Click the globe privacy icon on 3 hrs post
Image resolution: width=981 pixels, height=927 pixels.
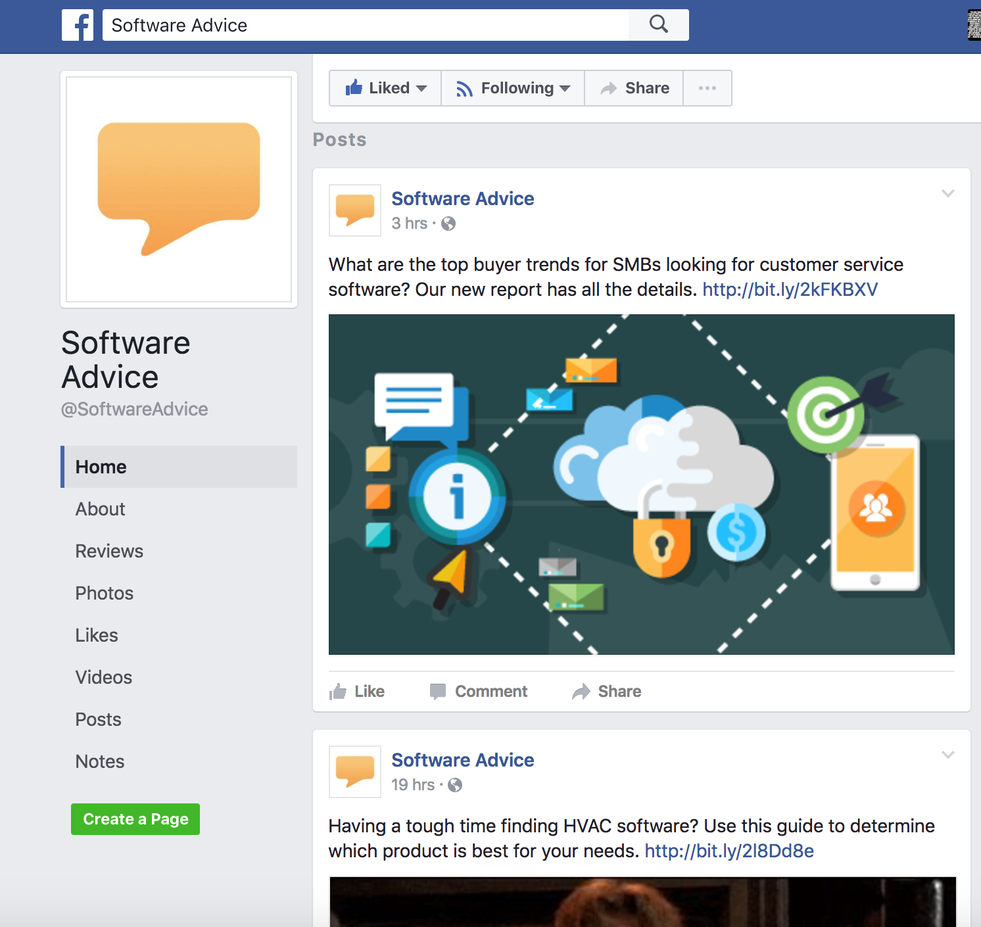[448, 224]
